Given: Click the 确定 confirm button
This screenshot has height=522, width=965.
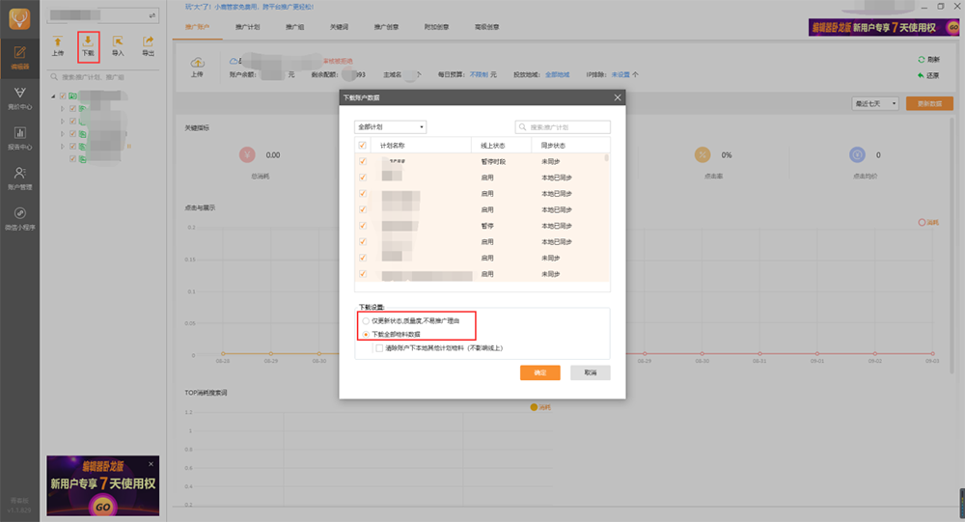Looking at the screenshot, I should pyautogui.click(x=539, y=372).
